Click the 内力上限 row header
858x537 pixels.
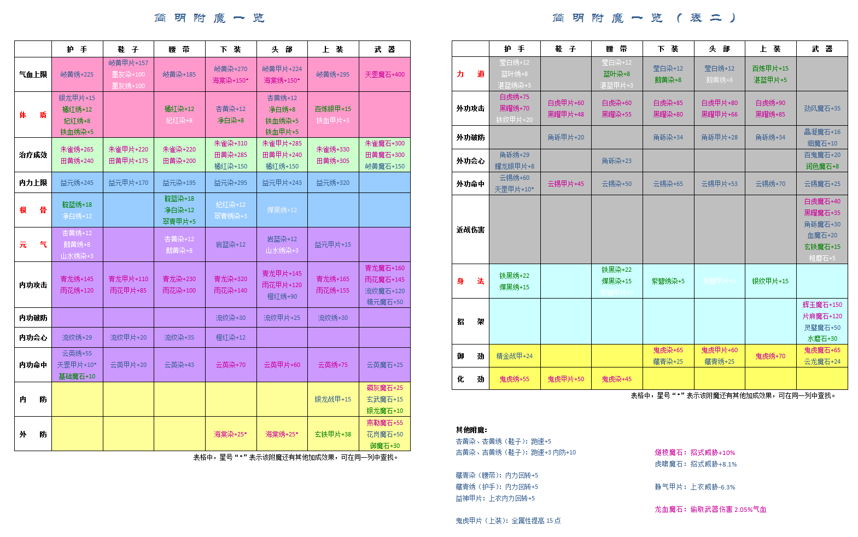[33, 183]
